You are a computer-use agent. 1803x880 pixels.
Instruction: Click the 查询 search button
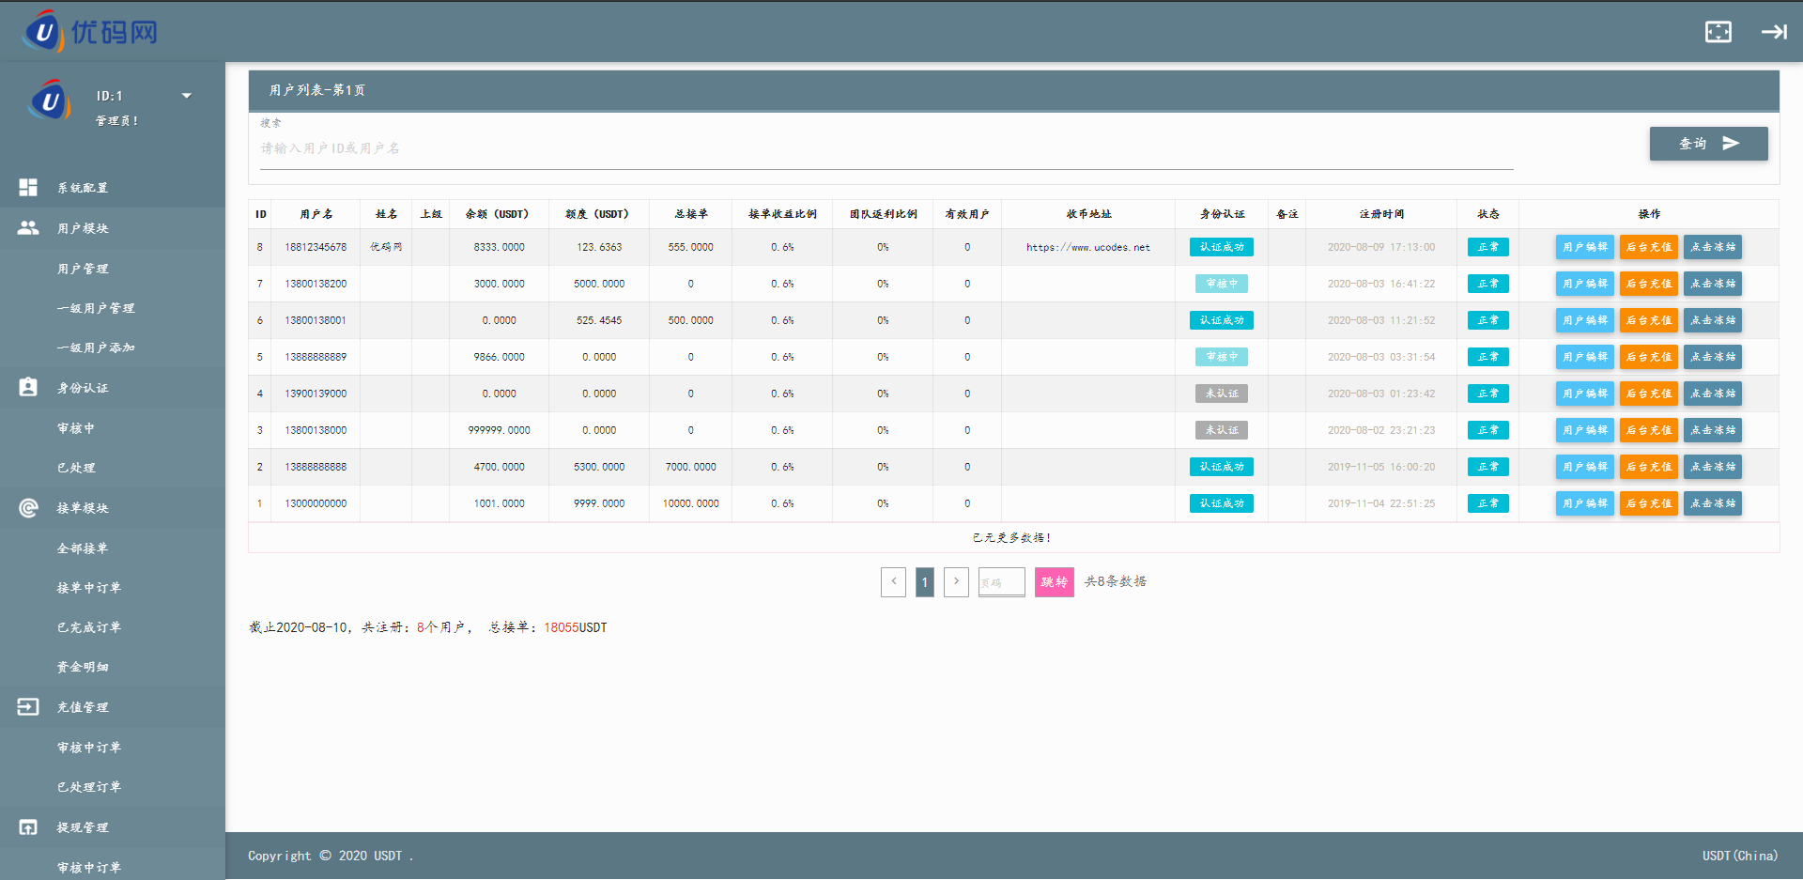click(x=1708, y=144)
